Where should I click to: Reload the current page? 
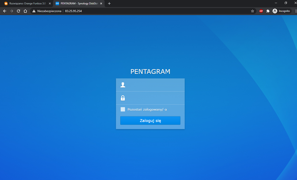[18, 11]
